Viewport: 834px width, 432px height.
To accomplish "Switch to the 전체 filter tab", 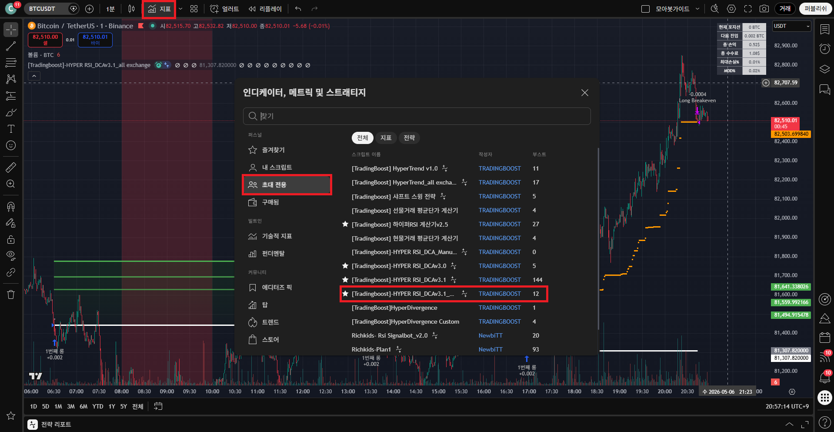I will coord(363,138).
